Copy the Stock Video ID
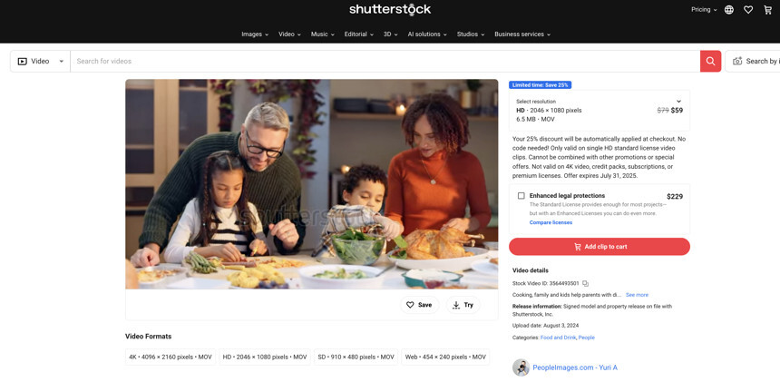This screenshot has width=780, height=382. 586,283
